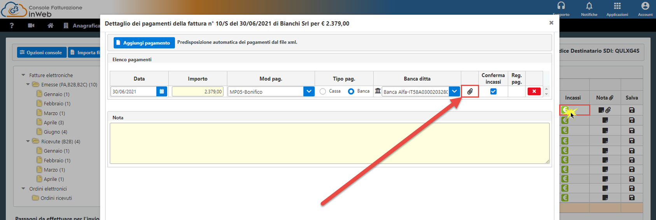Click Gennaio folder icon under Emesse
The width and height of the screenshot is (656, 220).
point(39,94)
